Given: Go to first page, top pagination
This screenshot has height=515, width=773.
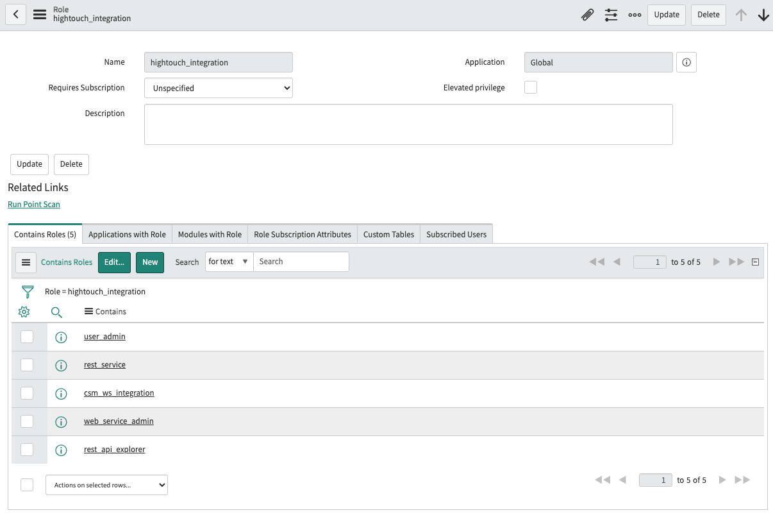Looking at the screenshot, I should tap(597, 262).
